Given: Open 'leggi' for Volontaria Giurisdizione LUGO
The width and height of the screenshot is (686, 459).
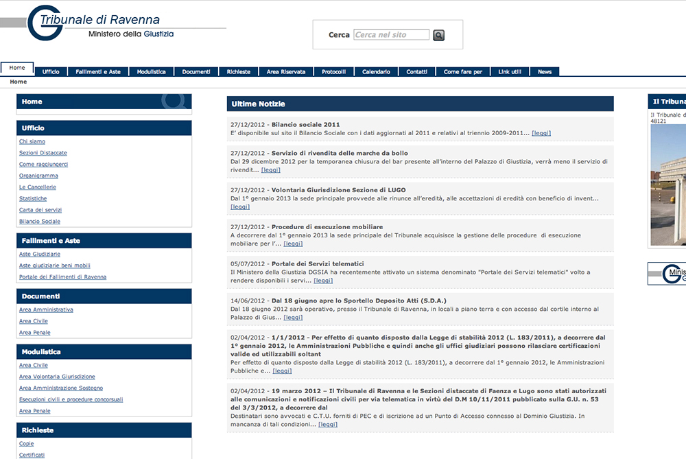Looking at the screenshot, I should (x=240, y=207).
